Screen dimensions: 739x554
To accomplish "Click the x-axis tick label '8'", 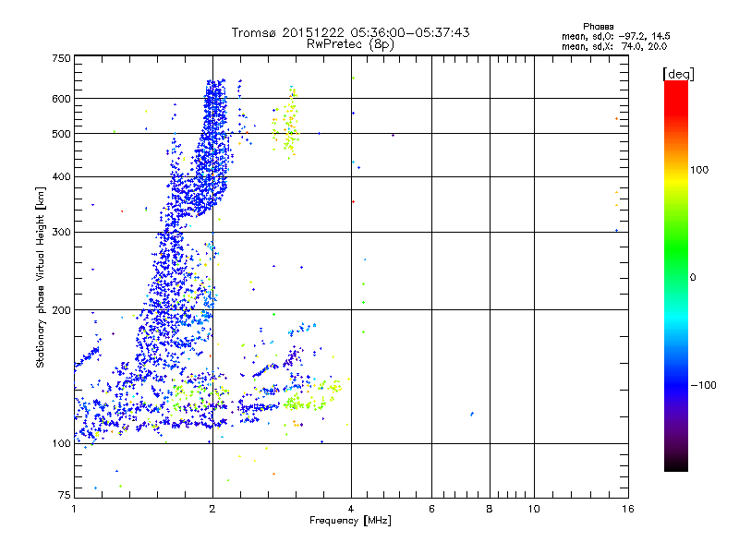I will [x=490, y=509].
